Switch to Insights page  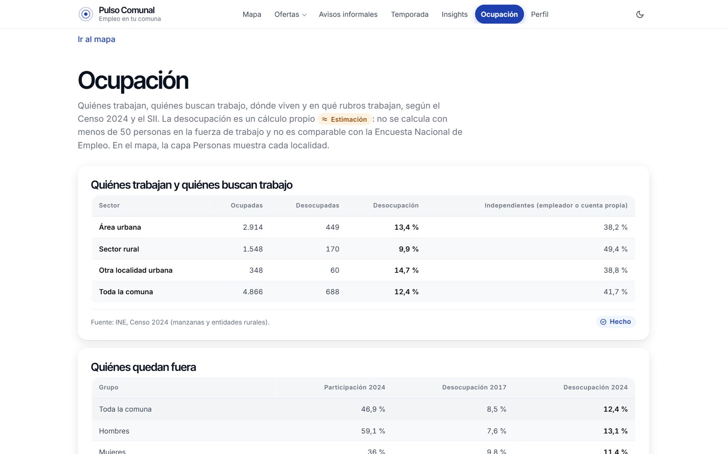[x=454, y=14]
